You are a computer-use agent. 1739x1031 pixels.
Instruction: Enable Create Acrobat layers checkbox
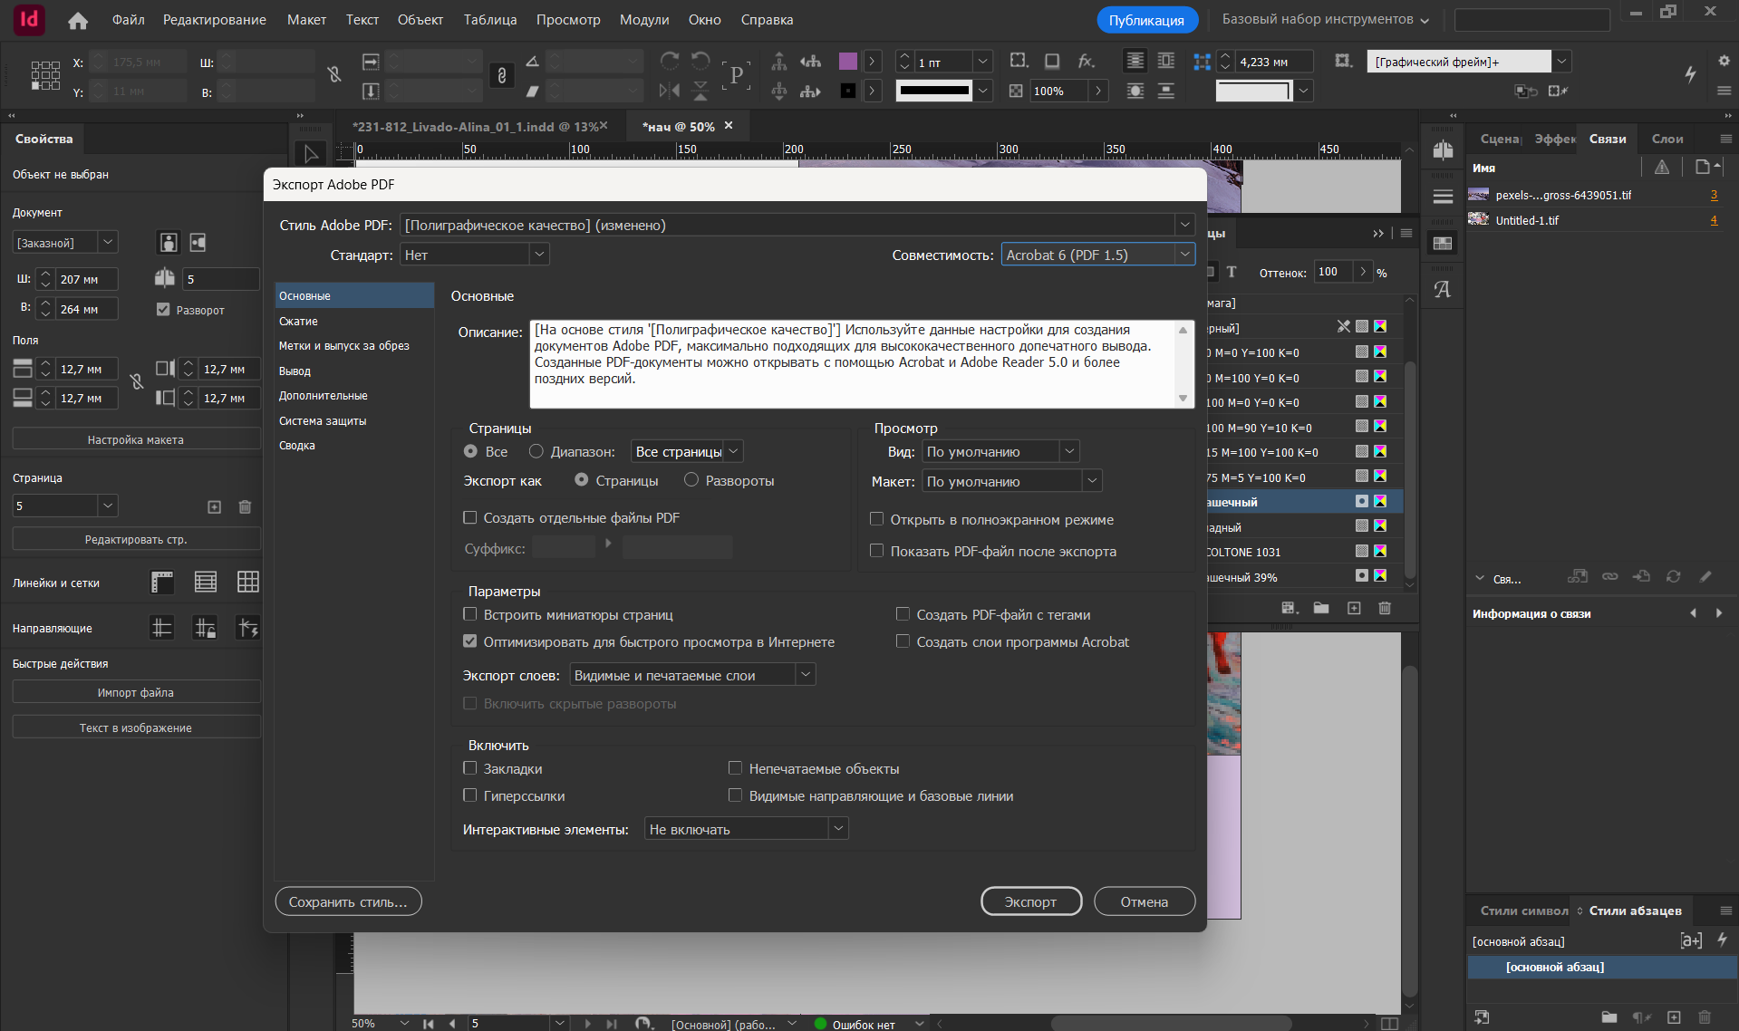[x=903, y=641]
